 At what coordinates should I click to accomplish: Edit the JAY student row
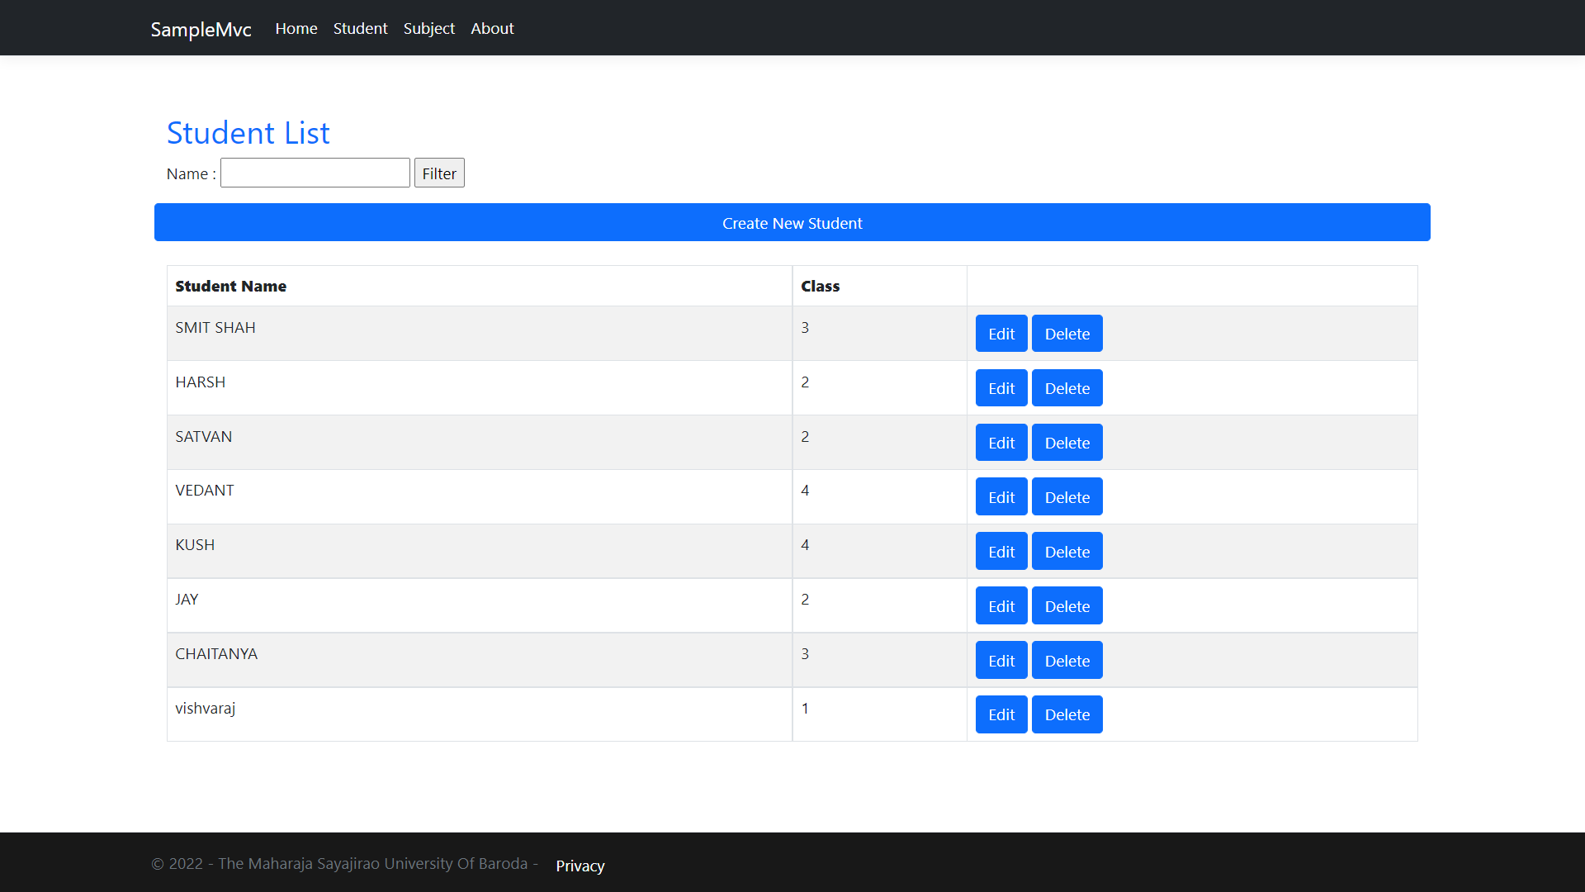(1001, 605)
